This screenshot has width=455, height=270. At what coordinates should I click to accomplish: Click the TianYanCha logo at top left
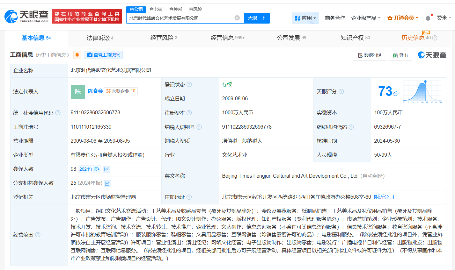click(x=26, y=16)
